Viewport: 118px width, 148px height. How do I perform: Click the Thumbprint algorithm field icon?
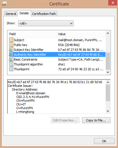[x=11, y=64]
